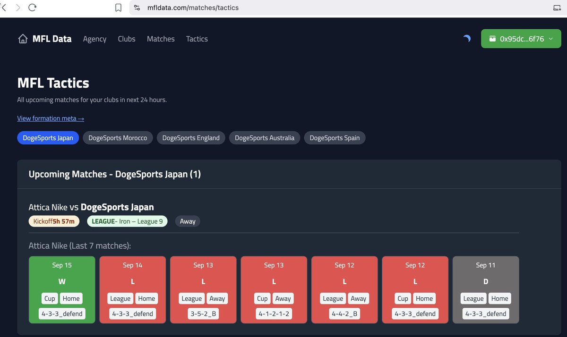Click the Upcoming Matches - DogeSports Japan (1) header
Screen dimensions: 567x337
(x=115, y=174)
